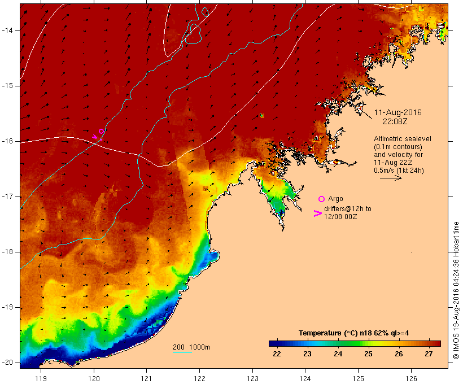463x384 pixels.
Task: Click the closed cyan isobath loop near 14°S
Action: 193,34
